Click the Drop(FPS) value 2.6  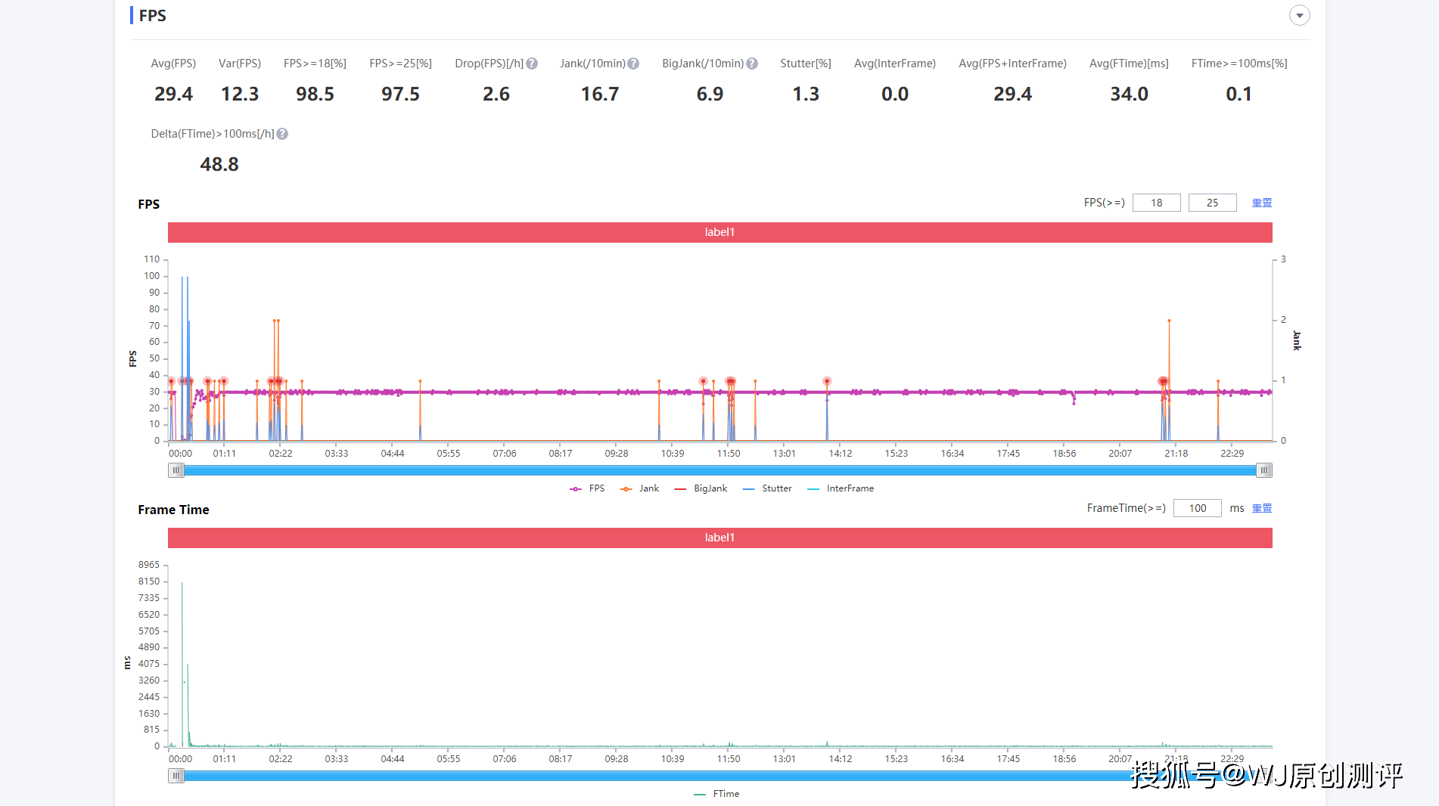[x=496, y=94]
